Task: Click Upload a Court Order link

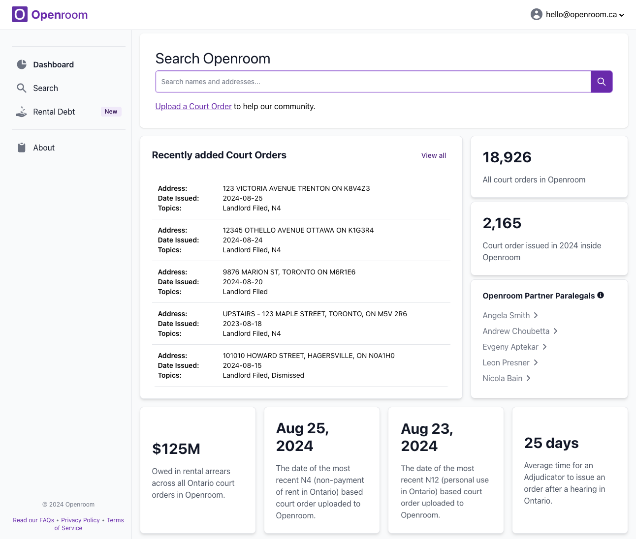Action: (x=193, y=106)
